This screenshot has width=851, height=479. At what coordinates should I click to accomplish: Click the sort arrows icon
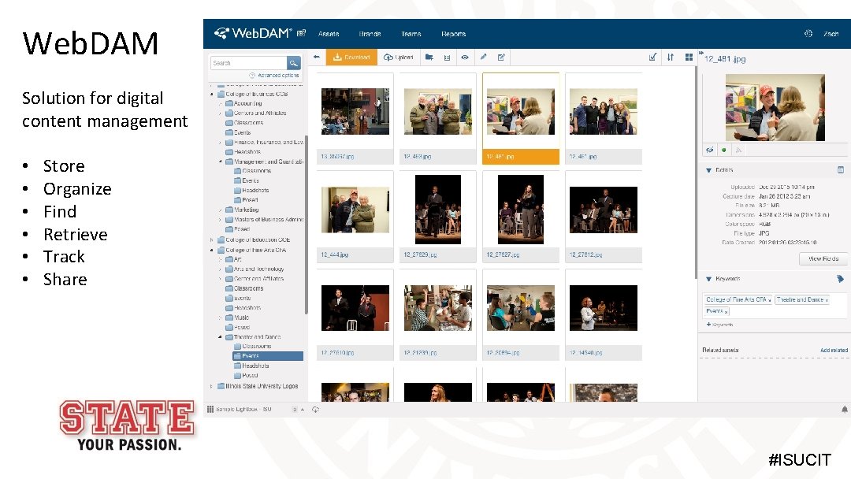click(x=671, y=57)
